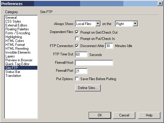
Task: Click the Cancel button
Action: 124,115
